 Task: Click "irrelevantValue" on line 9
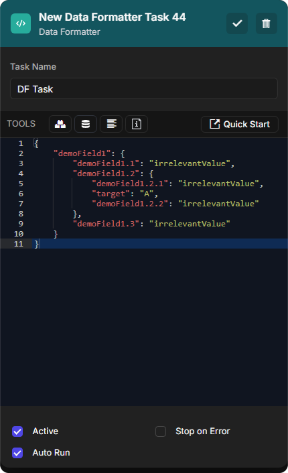(x=190, y=224)
